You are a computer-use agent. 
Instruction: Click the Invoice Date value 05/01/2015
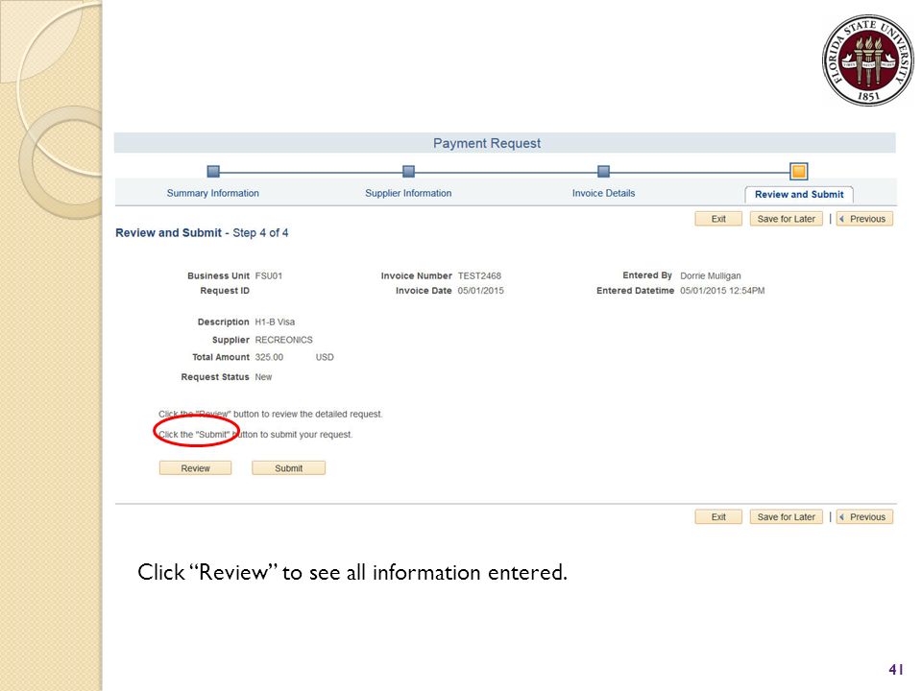pos(481,290)
